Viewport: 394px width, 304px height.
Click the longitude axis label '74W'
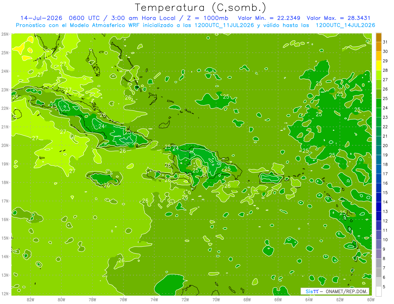(154, 299)
